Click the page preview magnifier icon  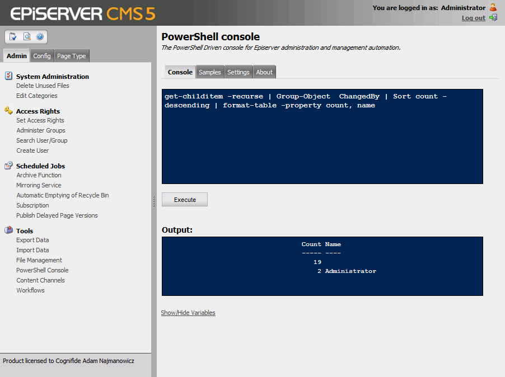pos(26,37)
